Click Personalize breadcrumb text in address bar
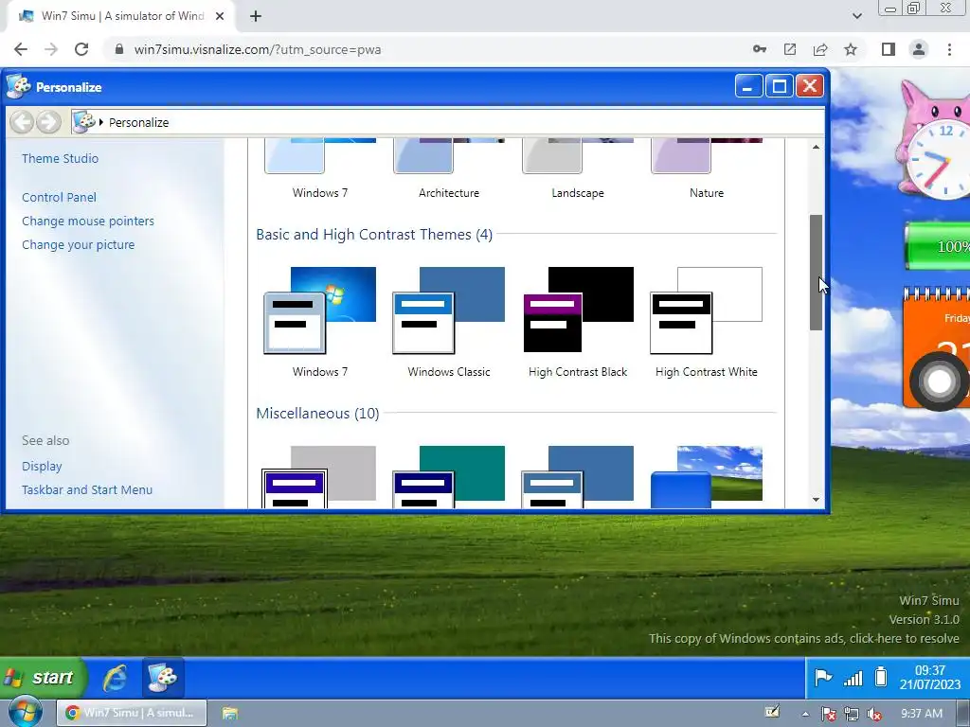This screenshot has width=970, height=727. (x=138, y=122)
